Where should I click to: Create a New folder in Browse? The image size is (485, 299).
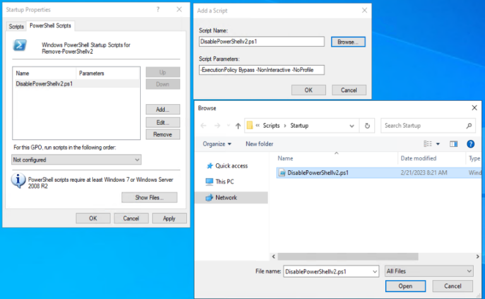click(x=259, y=144)
